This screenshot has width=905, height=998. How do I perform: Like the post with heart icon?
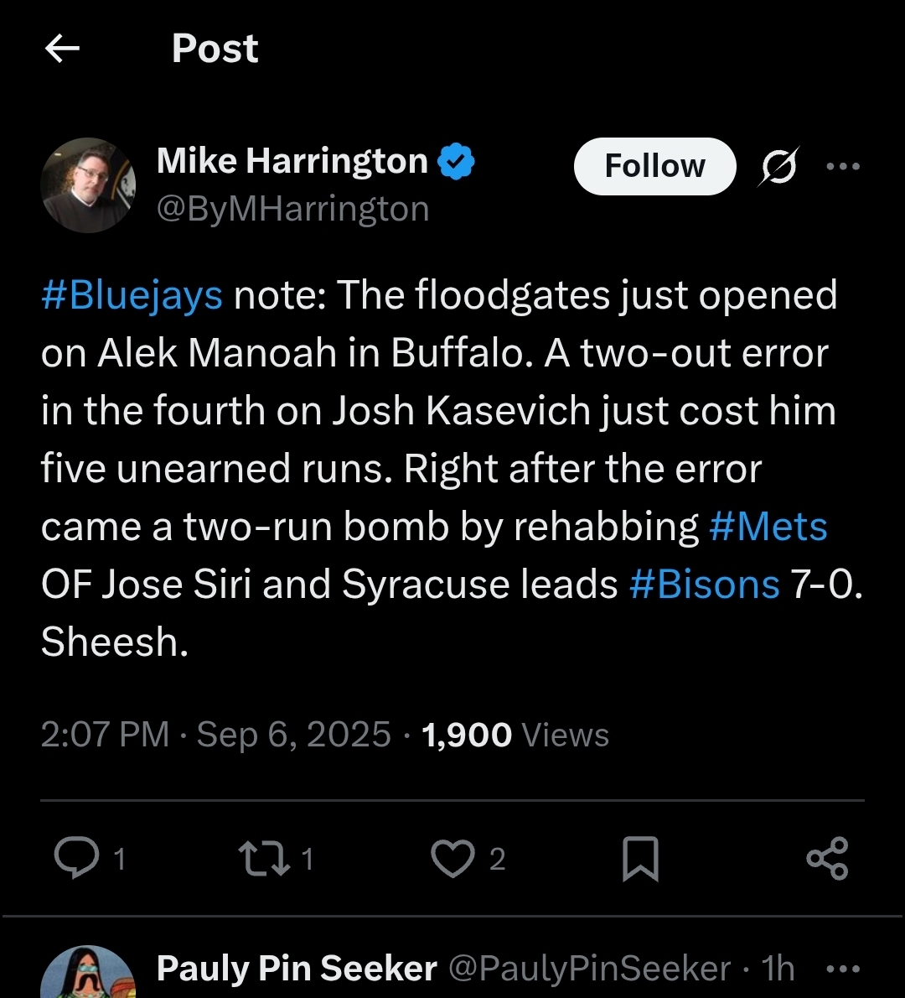(453, 859)
